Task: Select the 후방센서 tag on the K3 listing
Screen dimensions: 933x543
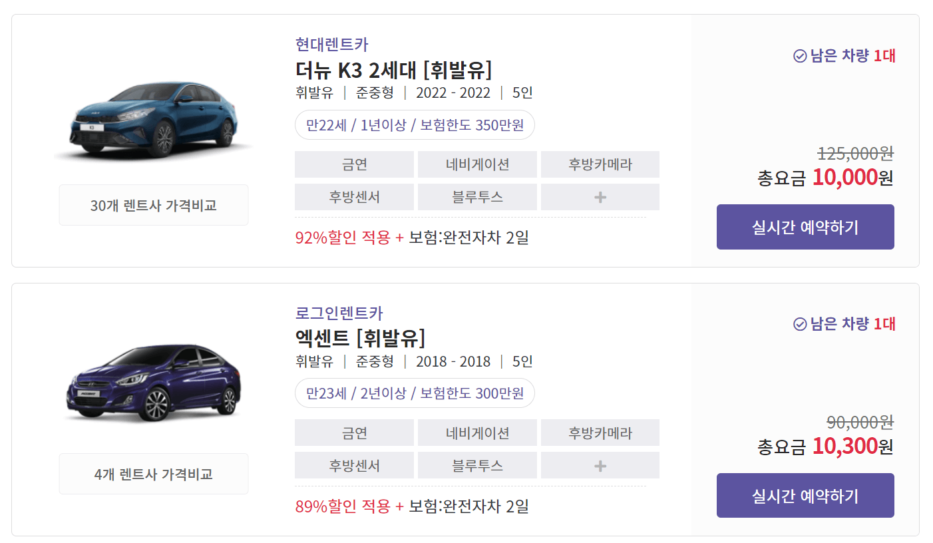Action: [x=354, y=196]
